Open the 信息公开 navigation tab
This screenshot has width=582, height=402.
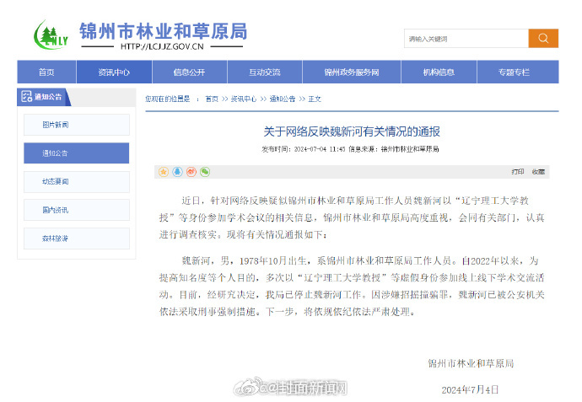coord(189,72)
